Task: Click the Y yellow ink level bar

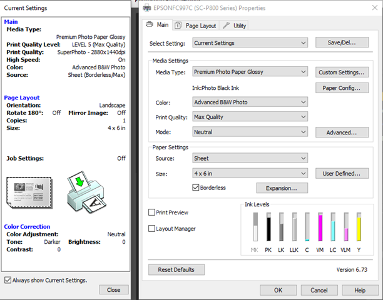Action: 359,227
